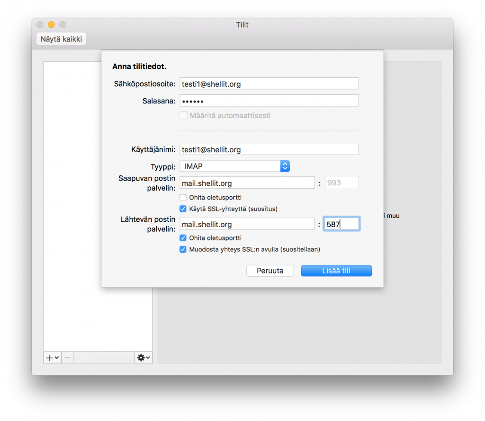Click the Peruuta button
The image size is (485, 421).
point(270,270)
